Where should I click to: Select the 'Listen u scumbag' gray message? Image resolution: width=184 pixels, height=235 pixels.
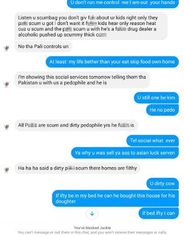tap(91, 26)
